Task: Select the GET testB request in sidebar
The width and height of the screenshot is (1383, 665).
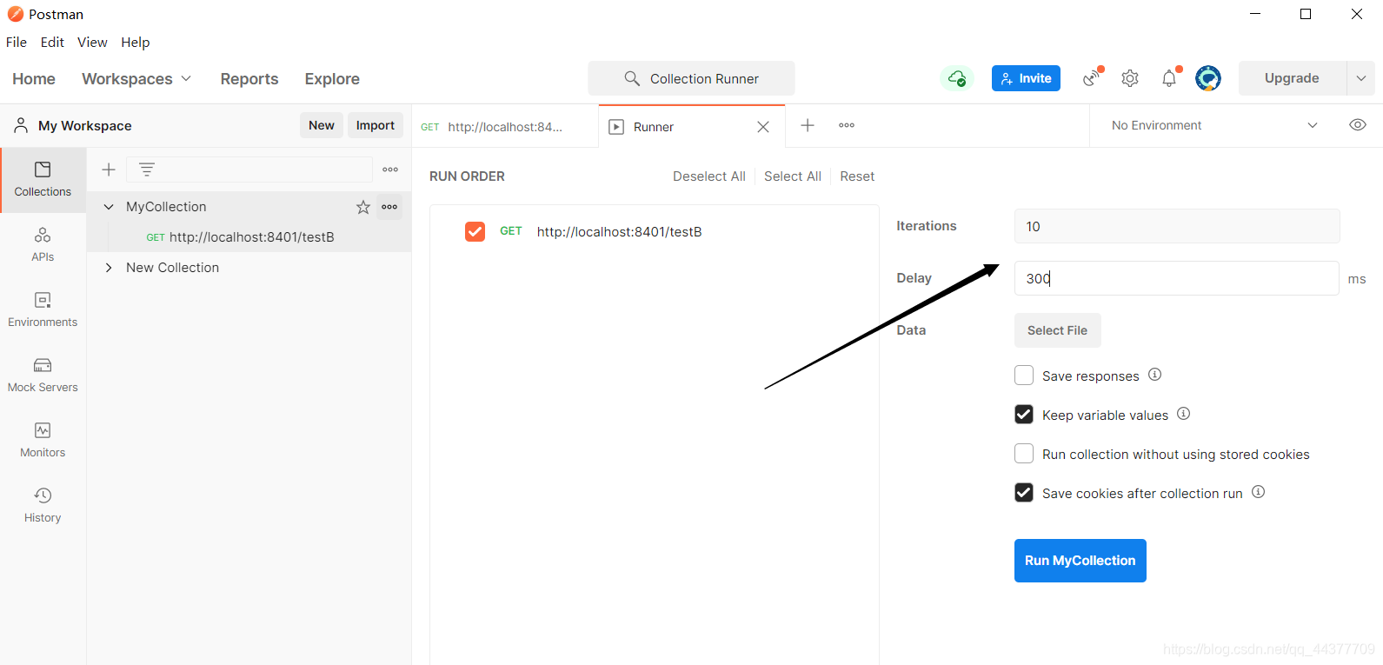Action: click(249, 237)
